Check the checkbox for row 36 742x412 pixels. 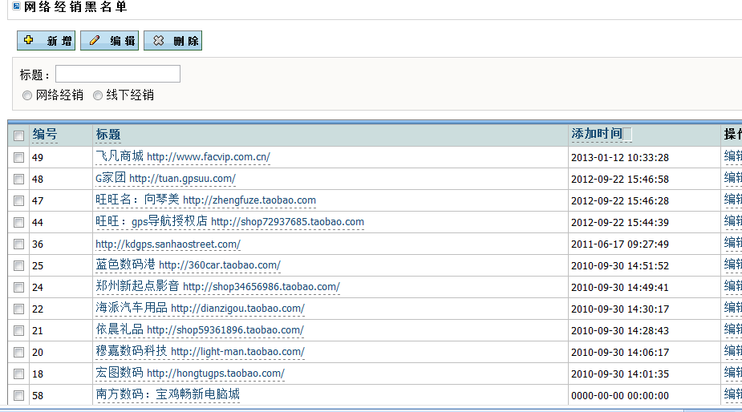(x=19, y=244)
